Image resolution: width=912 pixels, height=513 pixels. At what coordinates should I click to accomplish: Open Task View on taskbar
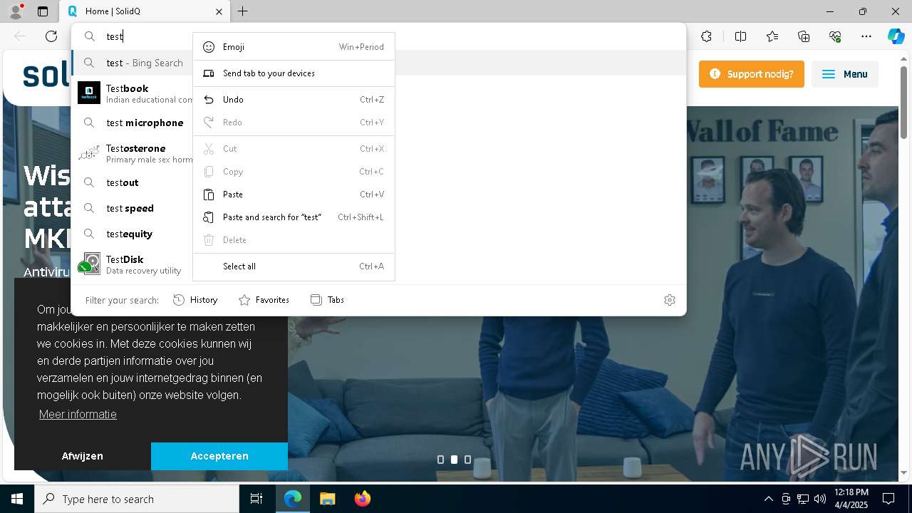pyautogui.click(x=256, y=499)
